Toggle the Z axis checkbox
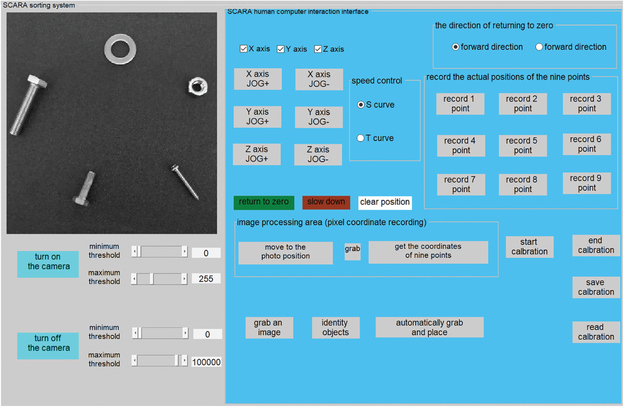This screenshot has width=624, height=407. click(318, 49)
